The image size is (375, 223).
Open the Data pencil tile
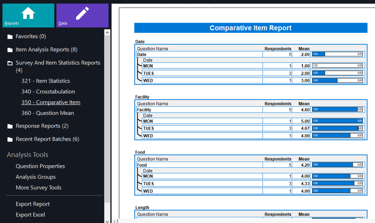click(x=82, y=15)
